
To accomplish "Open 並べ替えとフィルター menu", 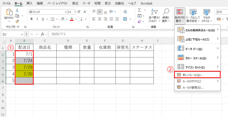I will [154, 16].
